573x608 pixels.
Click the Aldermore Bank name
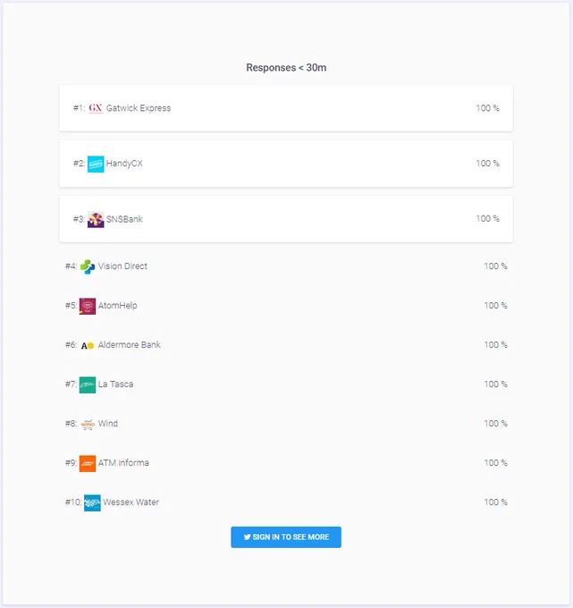tap(129, 345)
